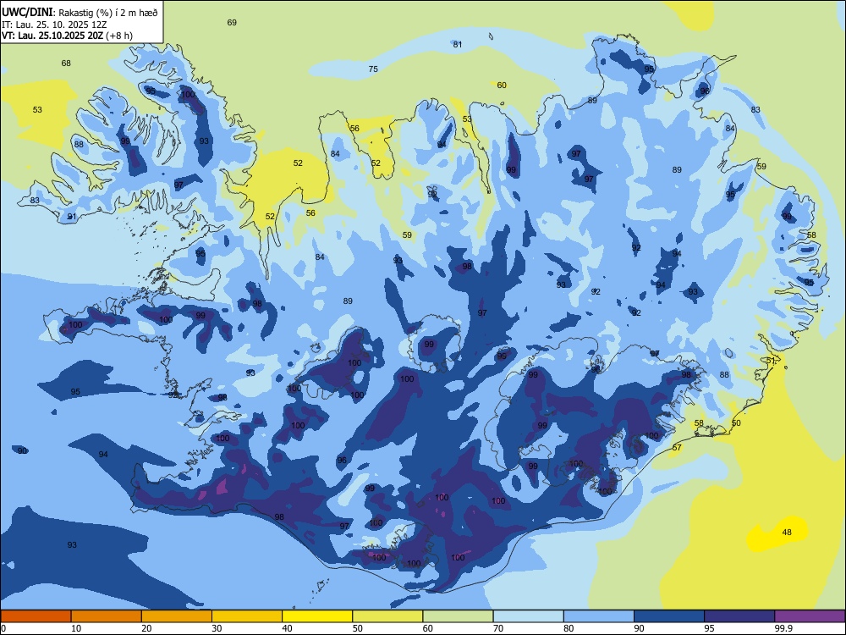The image size is (846, 635).
Task: Click the map value '69' near the top
Action: (232, 23)
